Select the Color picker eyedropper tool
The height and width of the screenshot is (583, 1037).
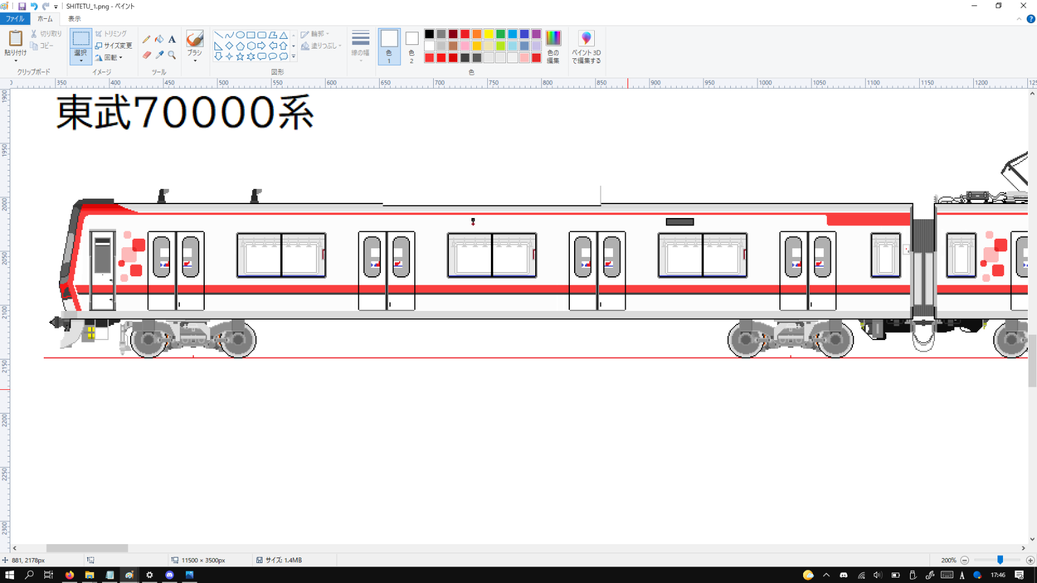(159, 55)
